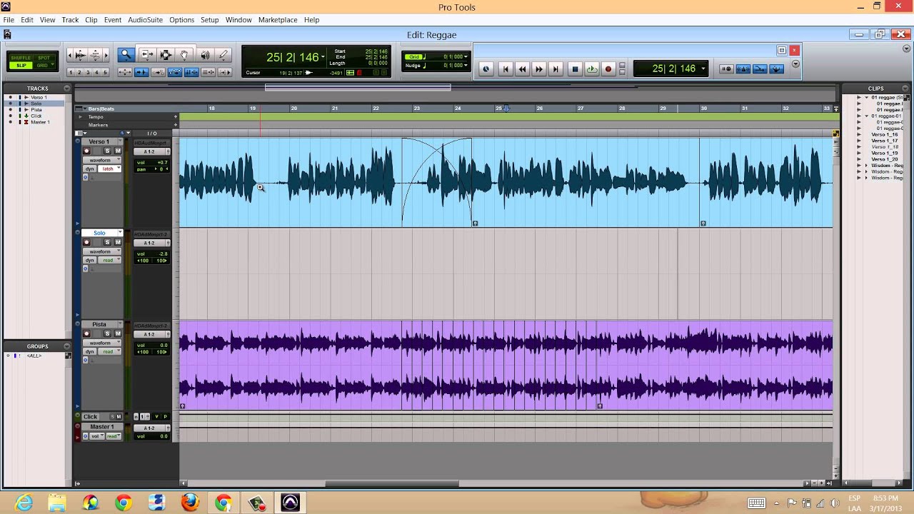Screen dimensions: 914x514
Task: Click Return to Zero transport button
Action: click(506, 69)
